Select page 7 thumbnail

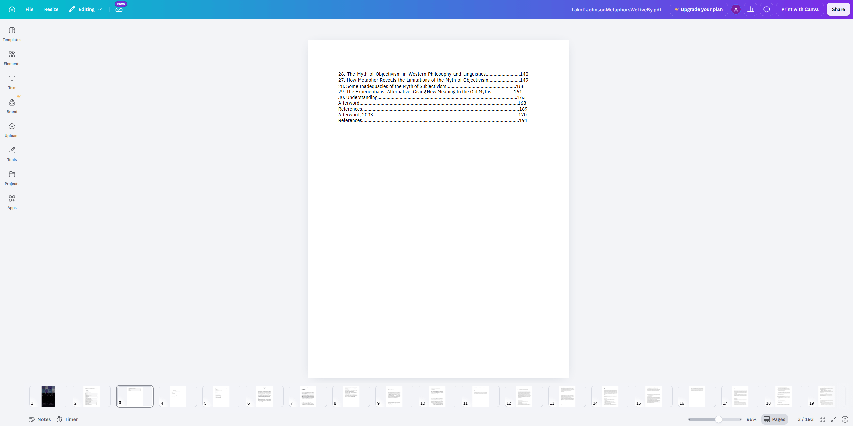pos(308,396)
